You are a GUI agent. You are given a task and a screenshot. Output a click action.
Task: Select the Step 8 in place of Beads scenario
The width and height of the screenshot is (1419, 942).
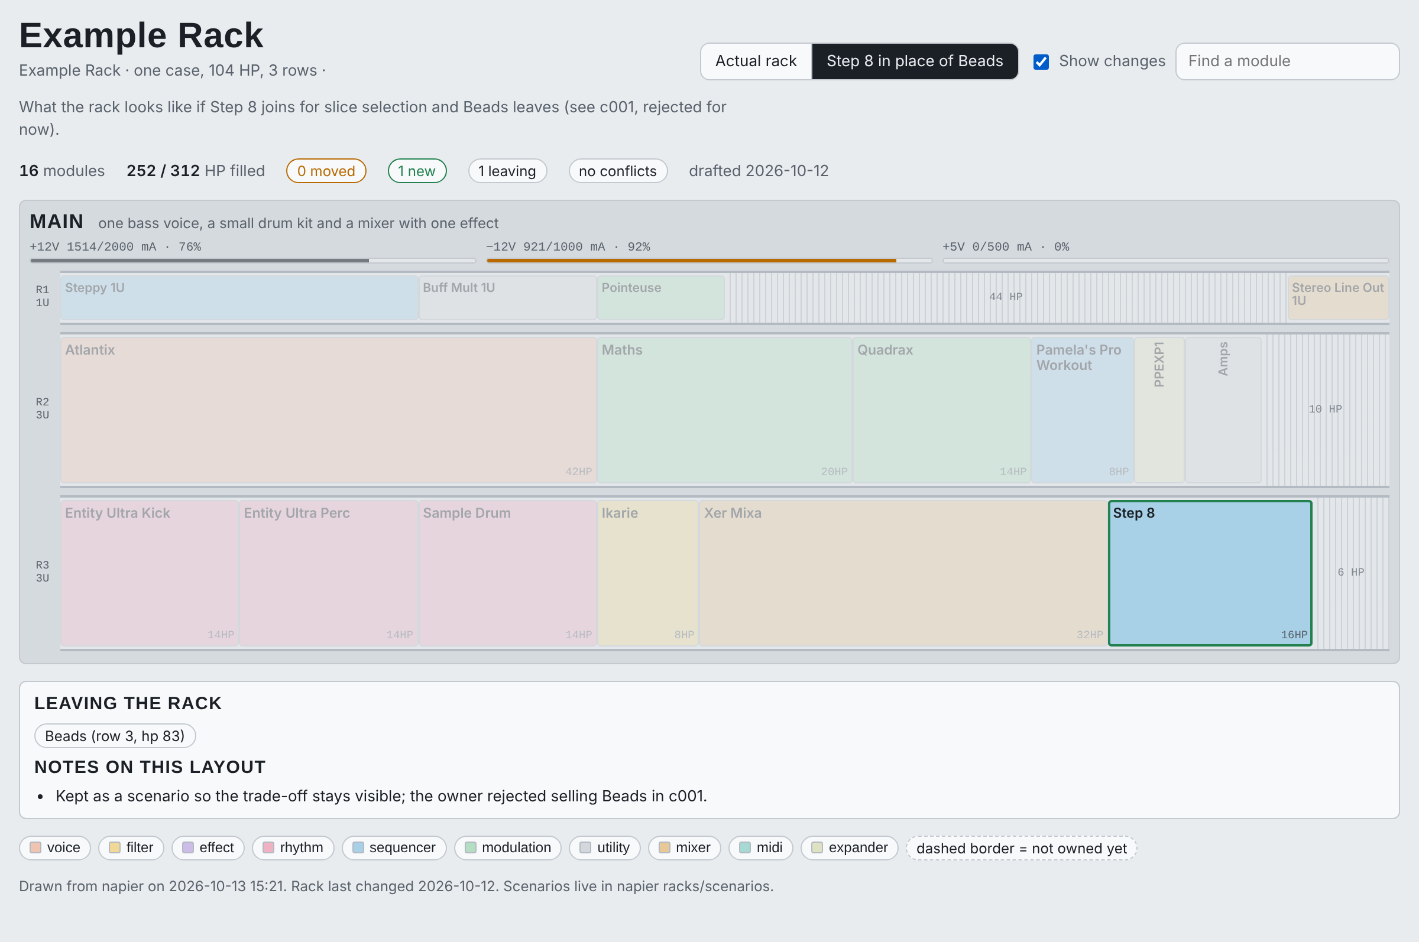coord(914,61)
